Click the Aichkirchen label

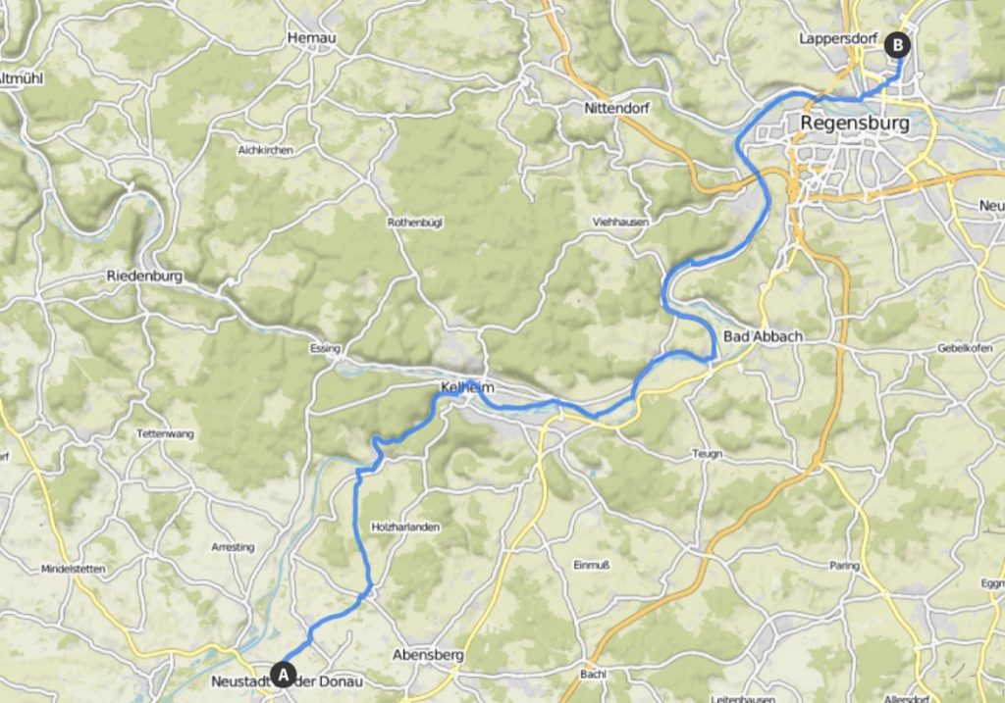(265, 150)
